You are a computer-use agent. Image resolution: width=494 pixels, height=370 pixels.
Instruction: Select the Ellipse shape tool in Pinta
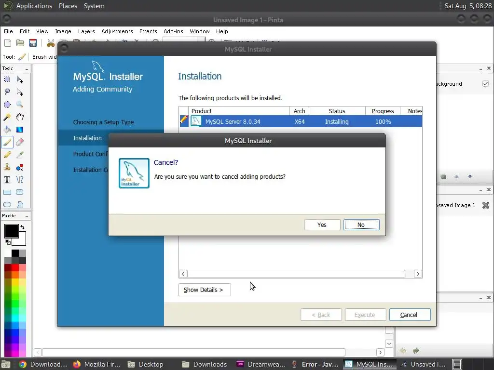7,205
